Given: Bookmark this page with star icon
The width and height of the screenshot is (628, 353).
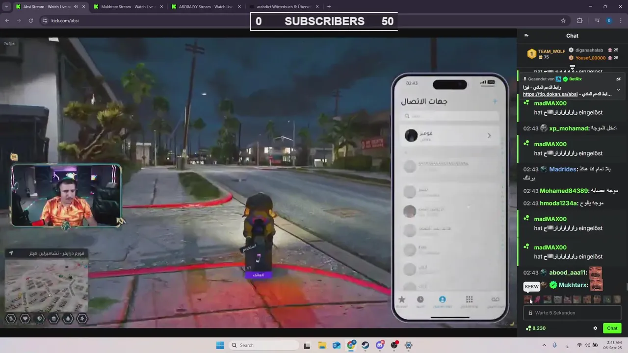Looking at the screenshot, I should (563, 21).
